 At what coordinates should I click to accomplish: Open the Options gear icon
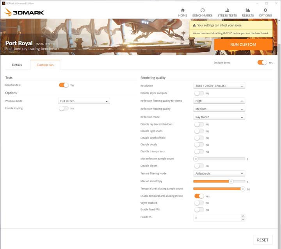click(265, 10)
